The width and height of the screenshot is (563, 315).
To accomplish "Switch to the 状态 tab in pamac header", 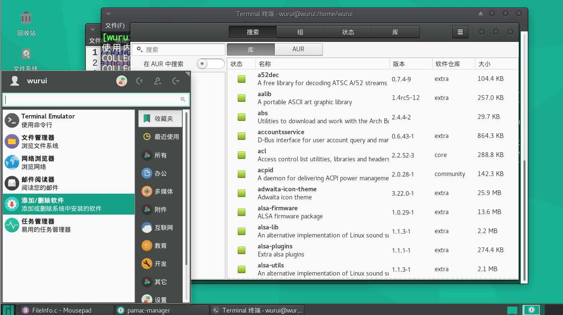I will click(348, 32).
